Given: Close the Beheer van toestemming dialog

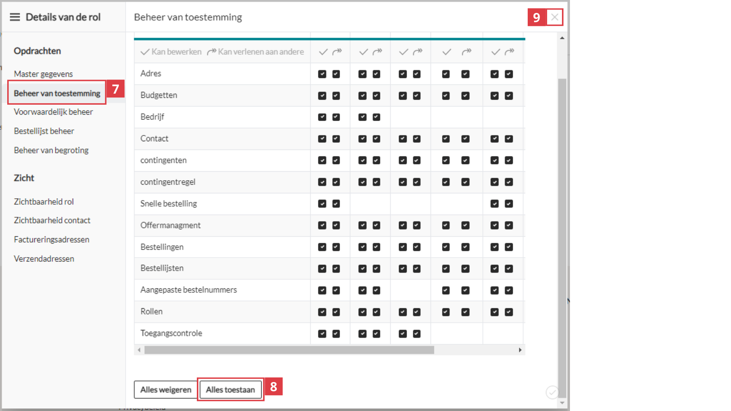Looking at the screenshot, I should (555, 17).
